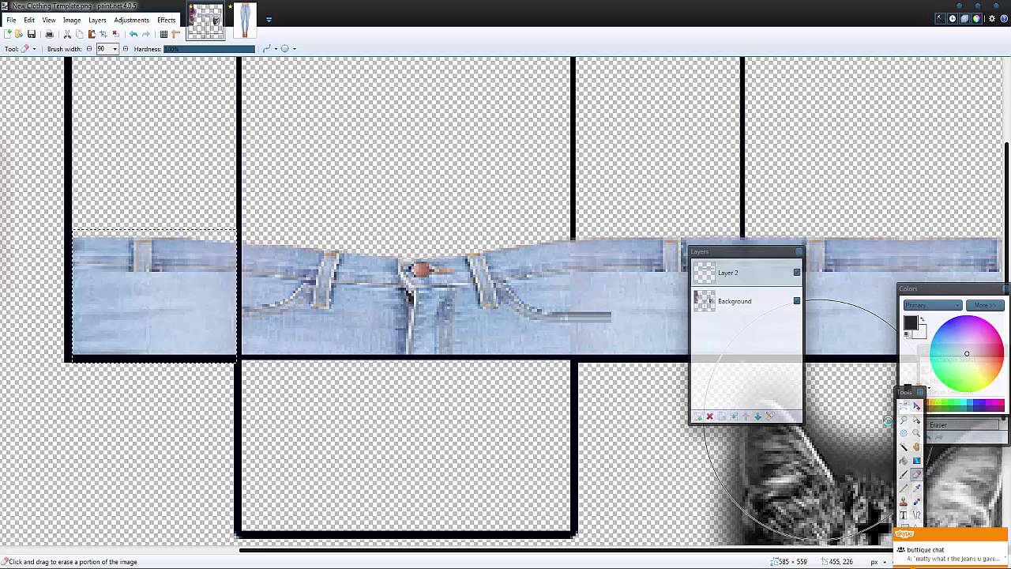Redo the action with grey arrow
1011x569 pixels.
(146, 34)
